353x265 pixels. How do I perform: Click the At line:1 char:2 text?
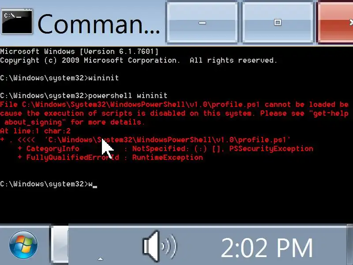pyautogui.click(x=35, y=131)
